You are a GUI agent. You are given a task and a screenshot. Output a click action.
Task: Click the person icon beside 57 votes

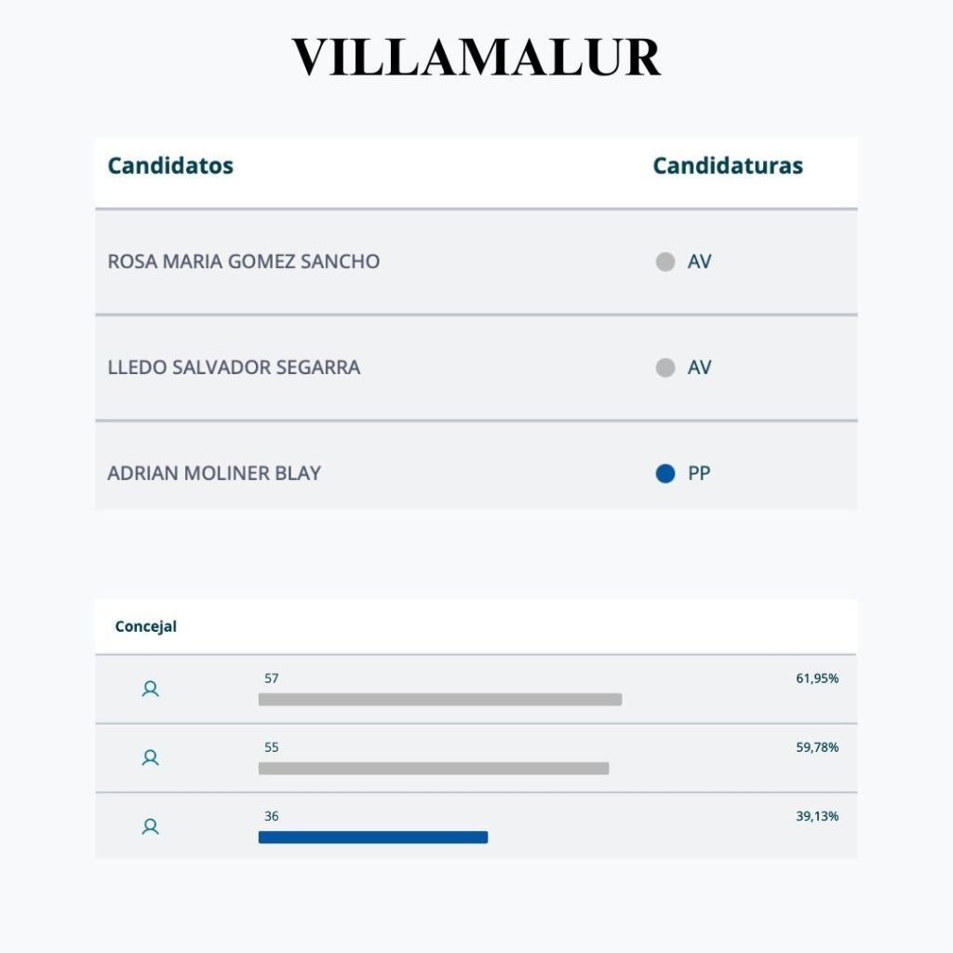point(150,690)
